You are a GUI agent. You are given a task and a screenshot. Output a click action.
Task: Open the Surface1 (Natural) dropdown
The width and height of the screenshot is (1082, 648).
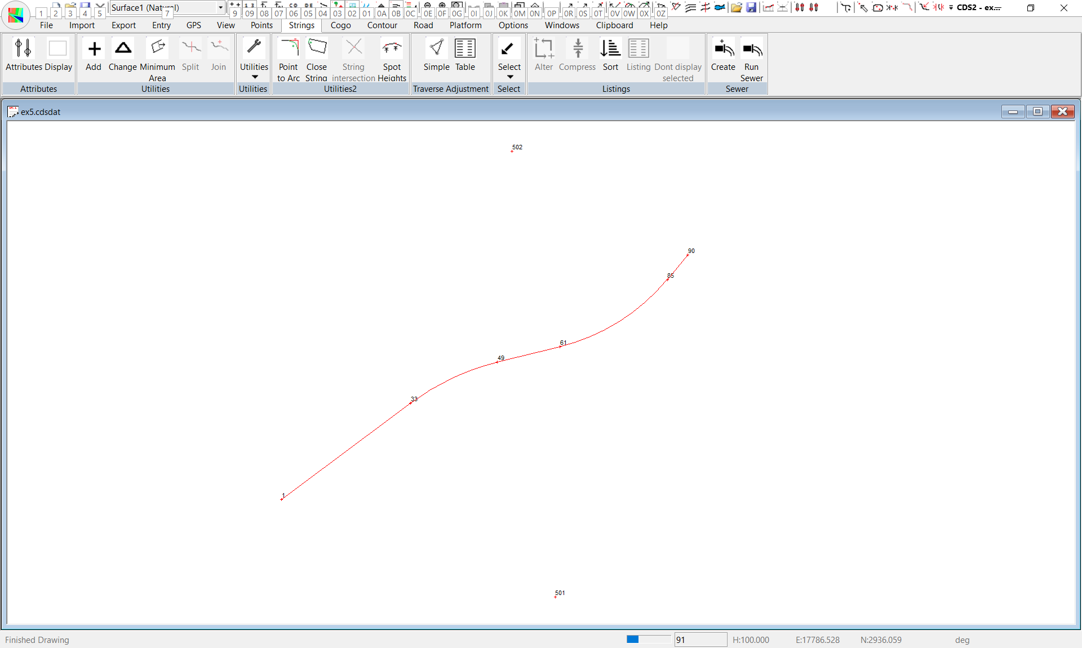click(220, 7)
